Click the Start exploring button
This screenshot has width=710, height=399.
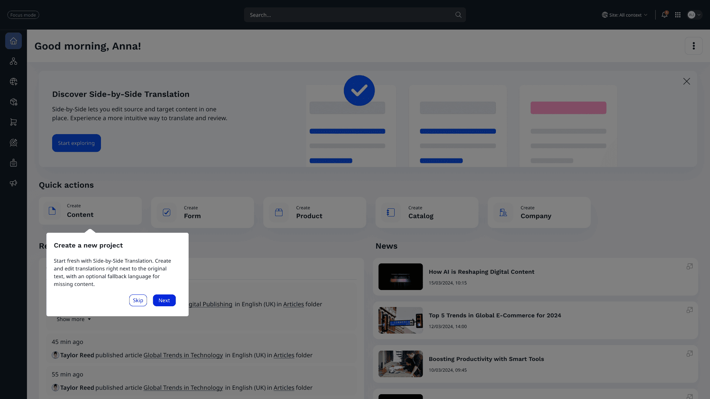click(x=76, y=143)
